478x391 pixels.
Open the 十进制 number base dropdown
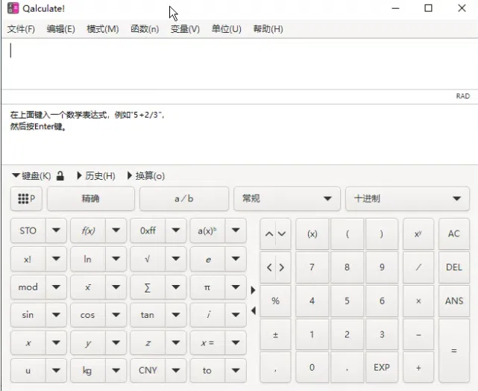(x=407, y=198)
